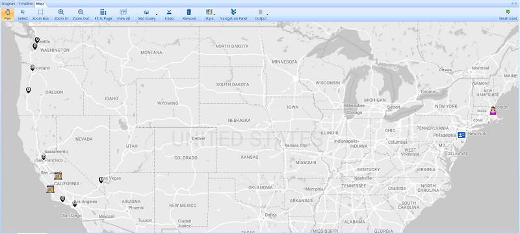Click the pin near Sacramento

click(44, 157)
